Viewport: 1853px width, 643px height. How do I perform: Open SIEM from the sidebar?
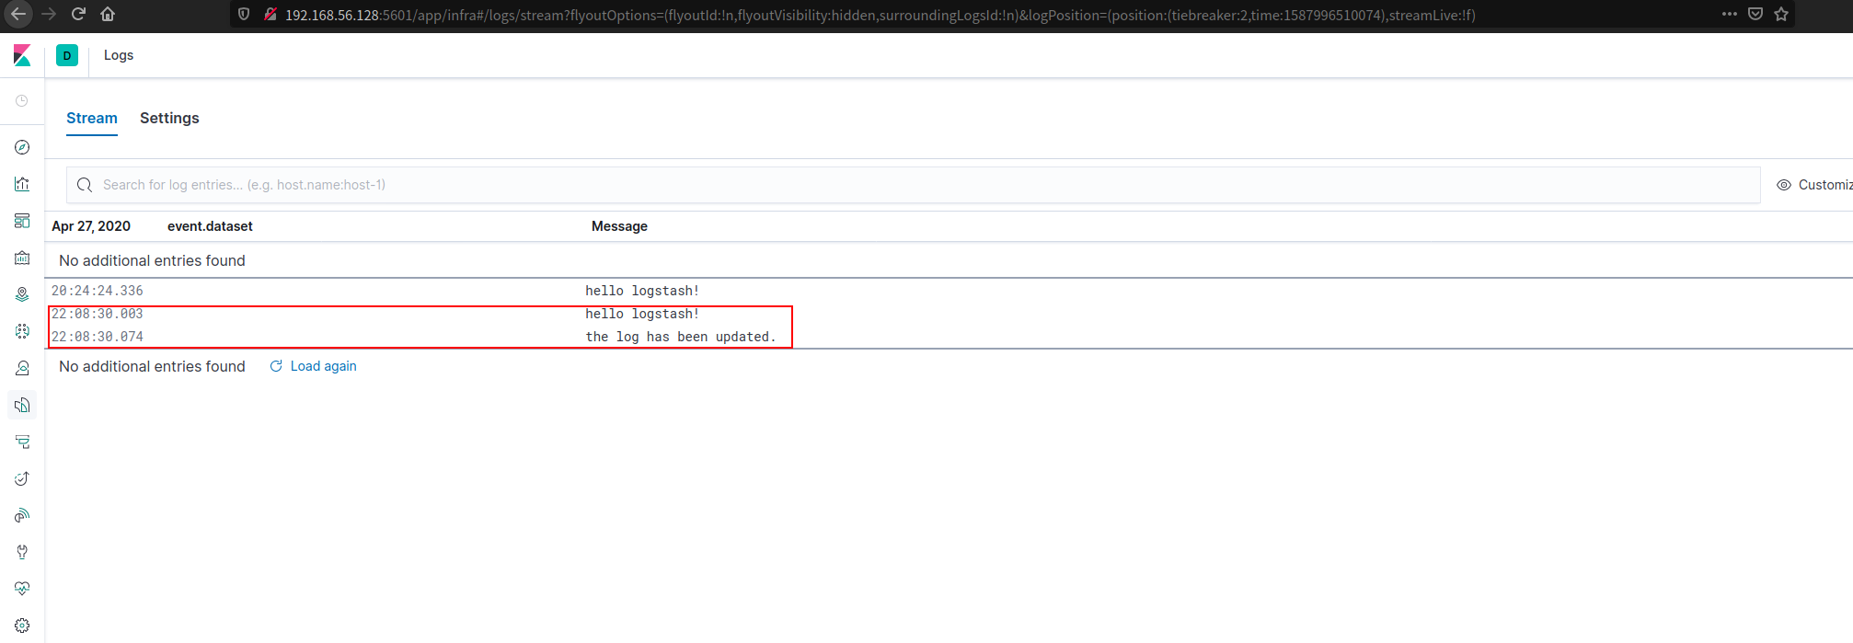(x=22, y=515)
